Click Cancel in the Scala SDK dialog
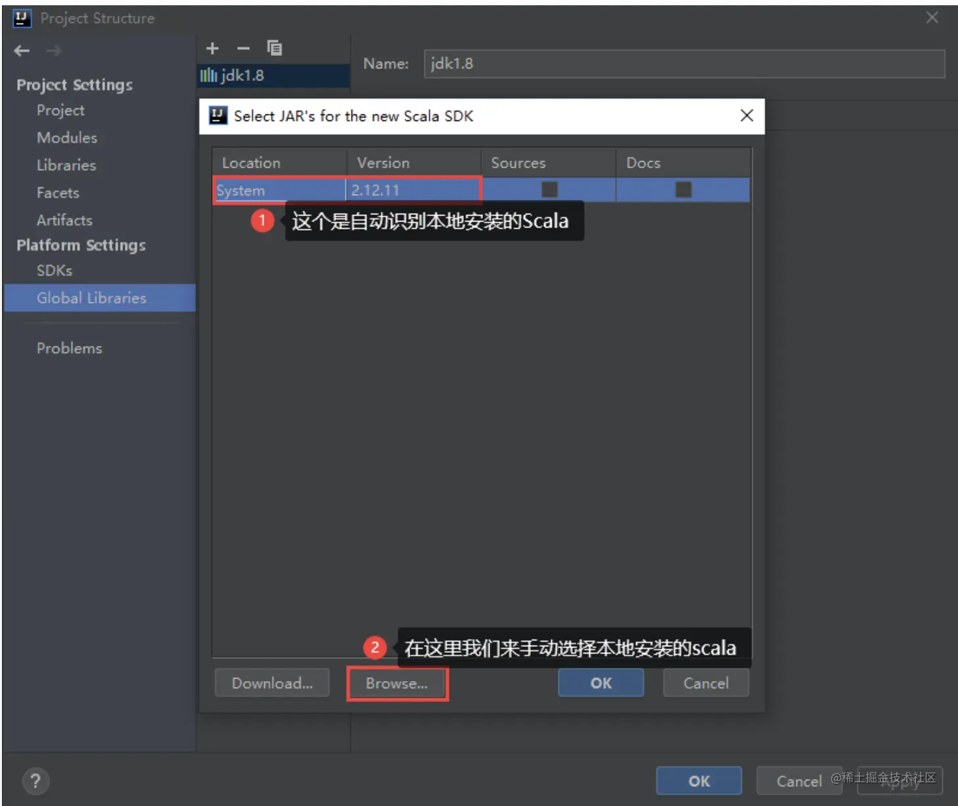Screen dimensions: 958x806 click(x=706, y=683)
